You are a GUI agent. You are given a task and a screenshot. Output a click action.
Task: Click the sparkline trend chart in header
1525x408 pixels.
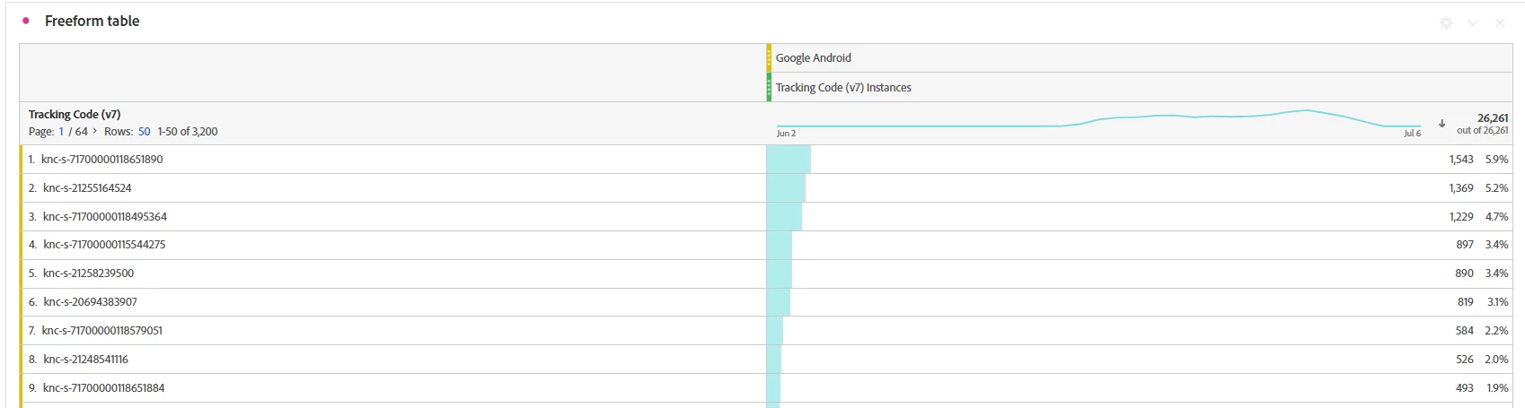(x=1099, y=120)
